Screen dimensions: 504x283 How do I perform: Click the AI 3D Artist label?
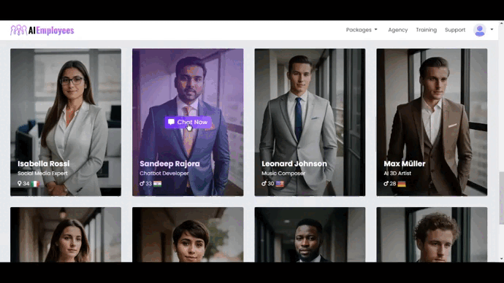tap(397, 174)
